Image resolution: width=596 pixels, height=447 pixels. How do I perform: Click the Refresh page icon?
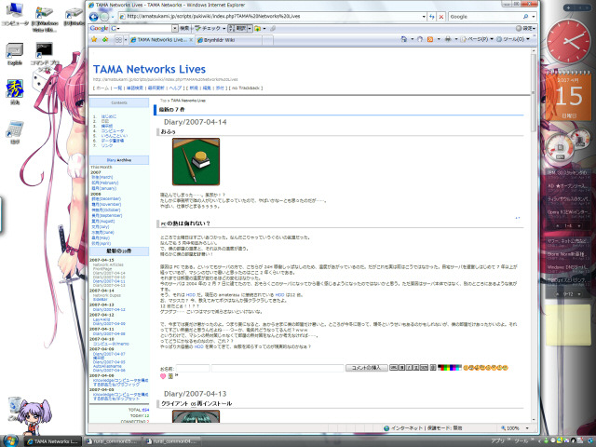429,17
